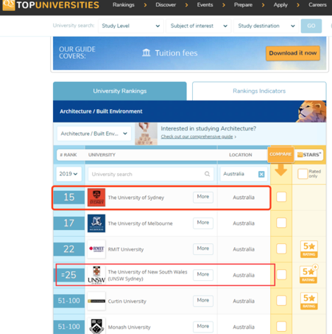The image size is (332, 334).
Task: Open the Discover menu in top navigation
Action: tap(166, 5)
